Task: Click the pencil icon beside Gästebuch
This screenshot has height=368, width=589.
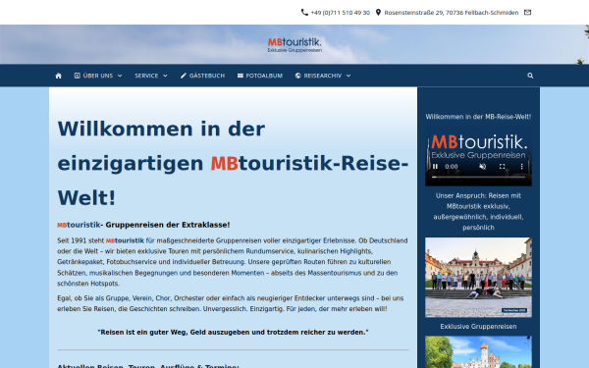Action: [184, 76]
